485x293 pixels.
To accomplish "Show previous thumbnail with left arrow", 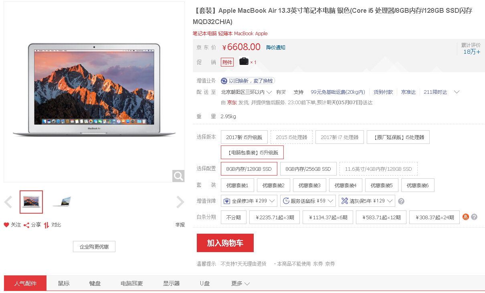I will point(8,202).
